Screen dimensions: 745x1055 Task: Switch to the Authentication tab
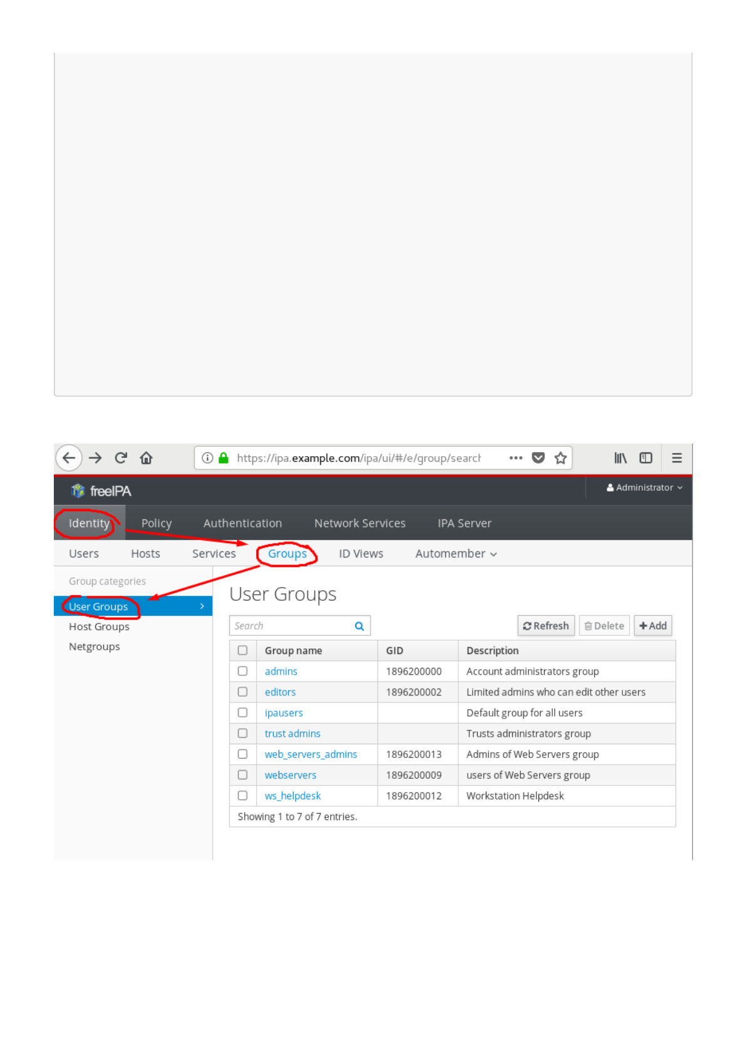pyautogui.click(x=243, y=523)
